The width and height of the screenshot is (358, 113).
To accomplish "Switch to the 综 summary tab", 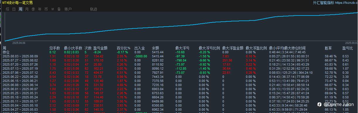I will [7, 9].
